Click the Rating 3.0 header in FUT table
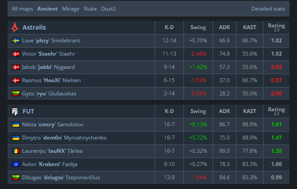297x189 pixels. (x=276, y=111)
